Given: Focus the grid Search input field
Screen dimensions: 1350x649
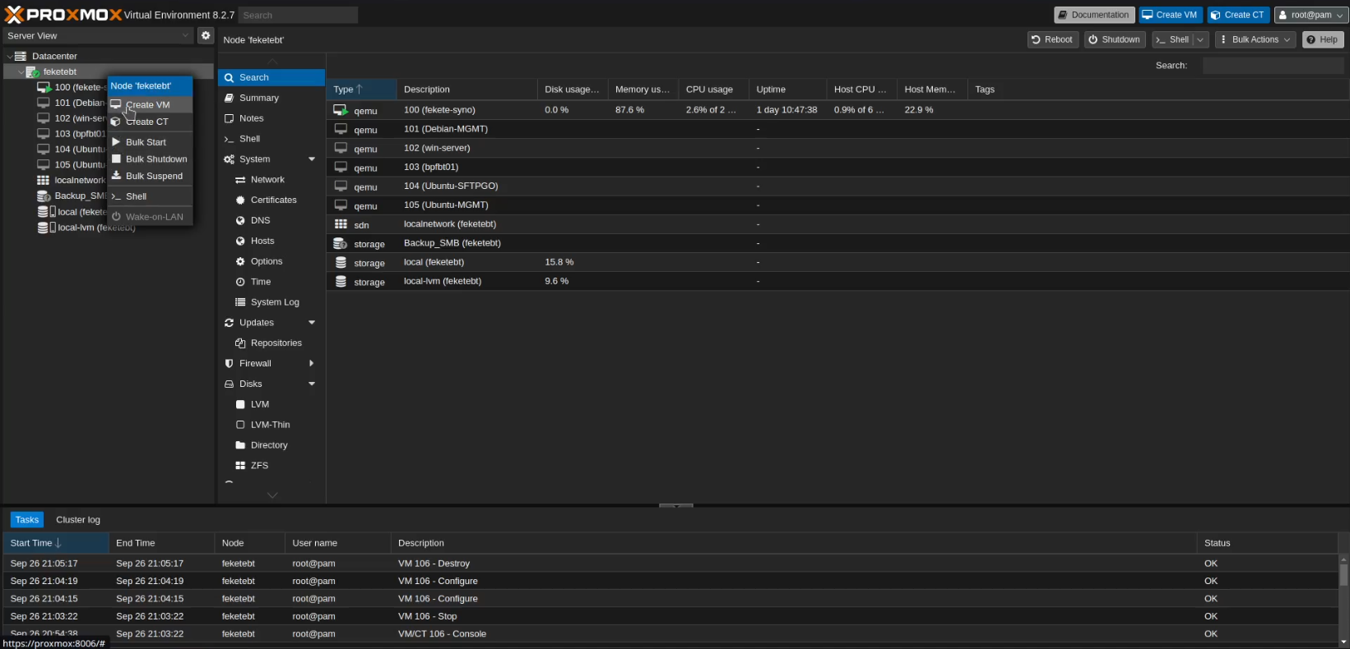Looking at the screenshot, I should [1273, 66].
